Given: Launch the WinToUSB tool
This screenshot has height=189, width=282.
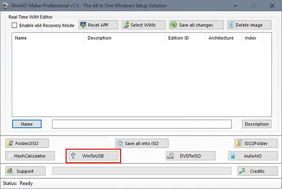Looking at the screenshot, I should [93, 156].
